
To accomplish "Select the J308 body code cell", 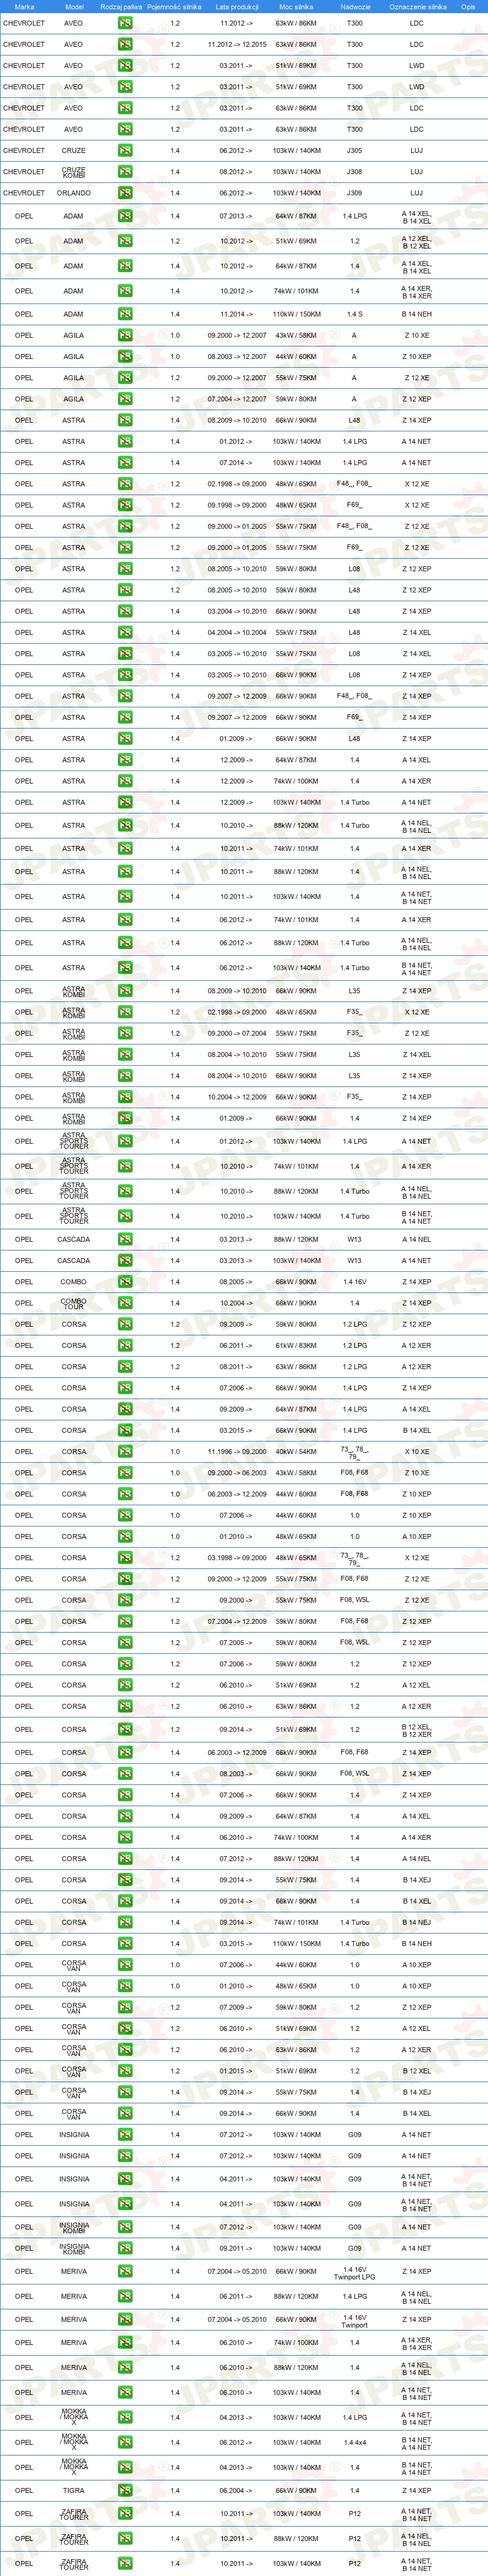I will click(x=354, y=172).
